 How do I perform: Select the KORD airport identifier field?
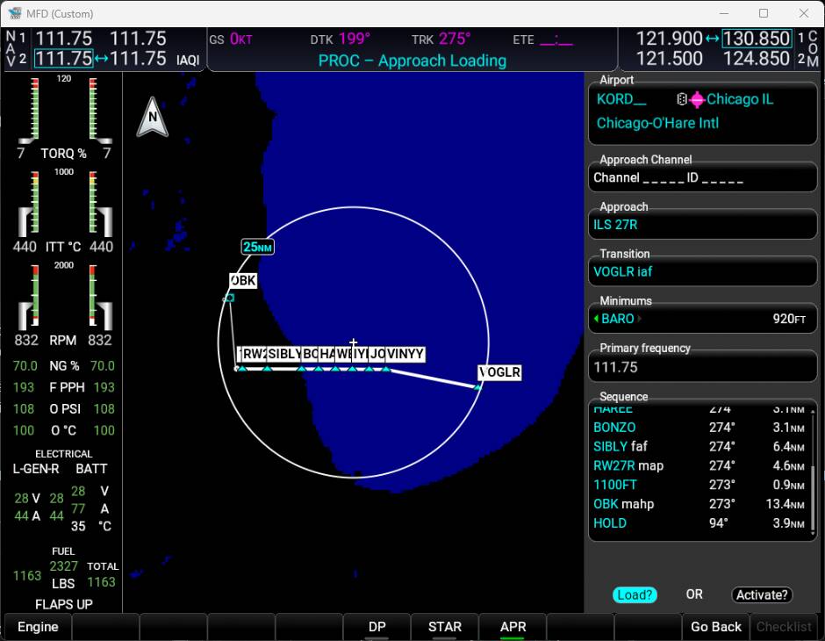(621, 99)
